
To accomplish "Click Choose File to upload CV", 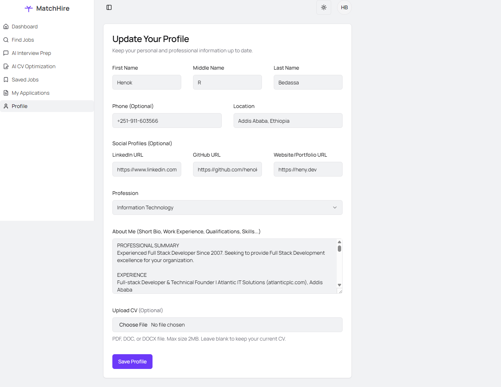I will coord(133,325).
